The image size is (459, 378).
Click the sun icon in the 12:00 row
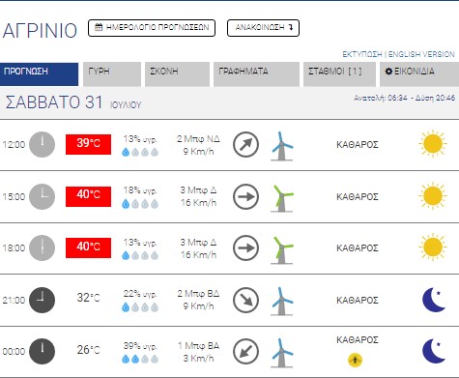coord(433,144)
